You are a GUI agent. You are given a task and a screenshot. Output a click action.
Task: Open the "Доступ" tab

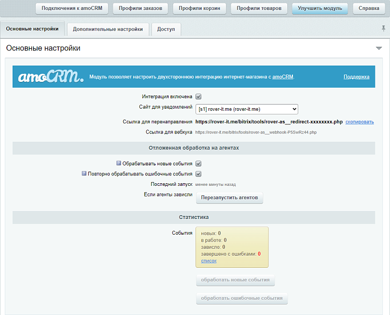click(x=166, y=29)
